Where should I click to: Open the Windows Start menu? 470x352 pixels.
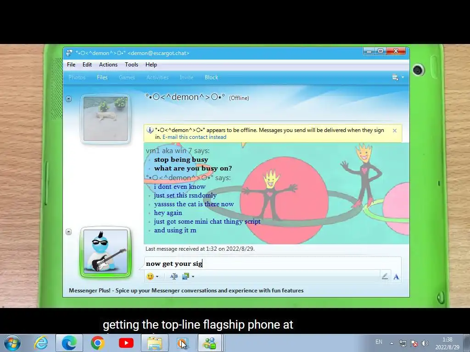[12, 343]
